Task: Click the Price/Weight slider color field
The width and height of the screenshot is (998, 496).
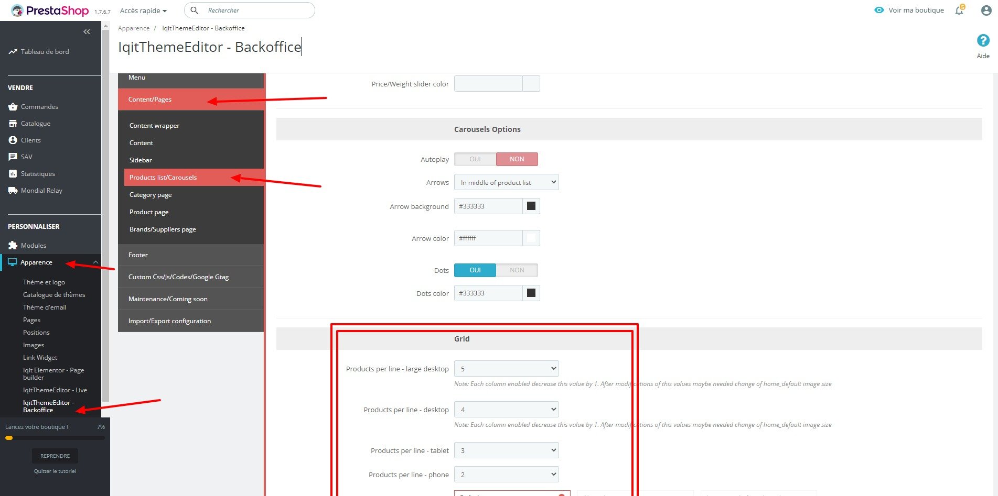Action: (488, 84)
